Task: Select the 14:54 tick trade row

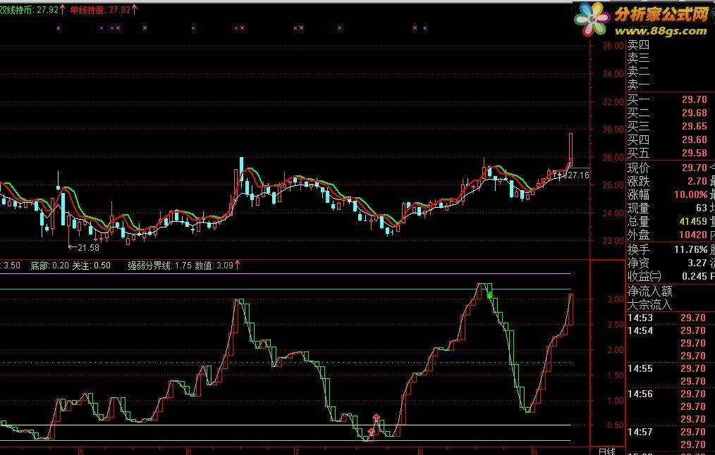Action: (671, 330)
